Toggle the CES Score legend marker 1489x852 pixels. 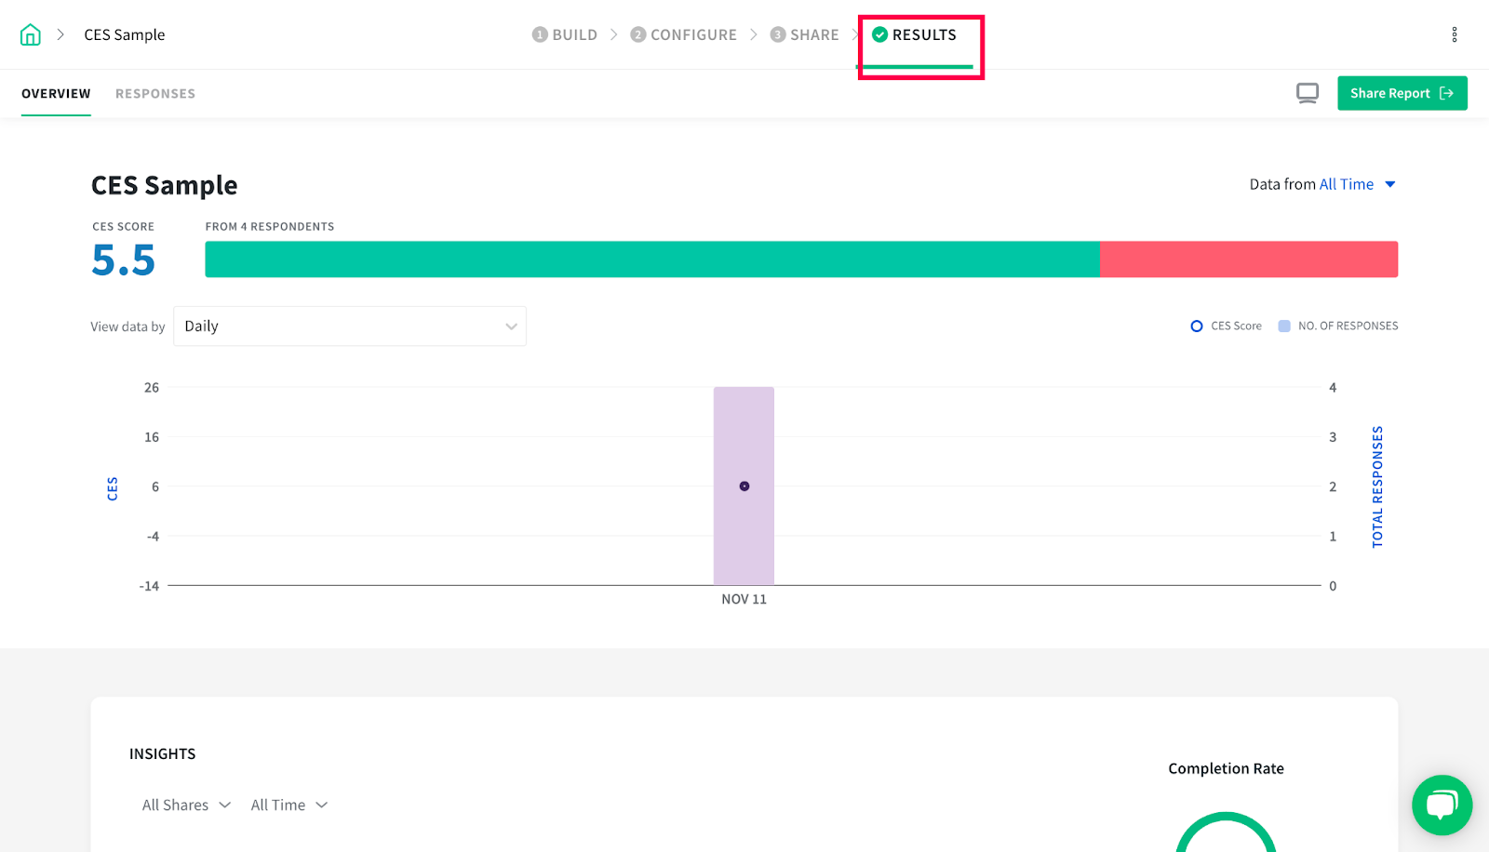point(1197,326)
